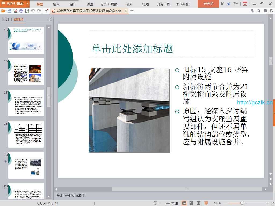The width and height of the screenshot is (275, 206).
Task: Select slide 17 thumbnail
Action: coord(26,102)
